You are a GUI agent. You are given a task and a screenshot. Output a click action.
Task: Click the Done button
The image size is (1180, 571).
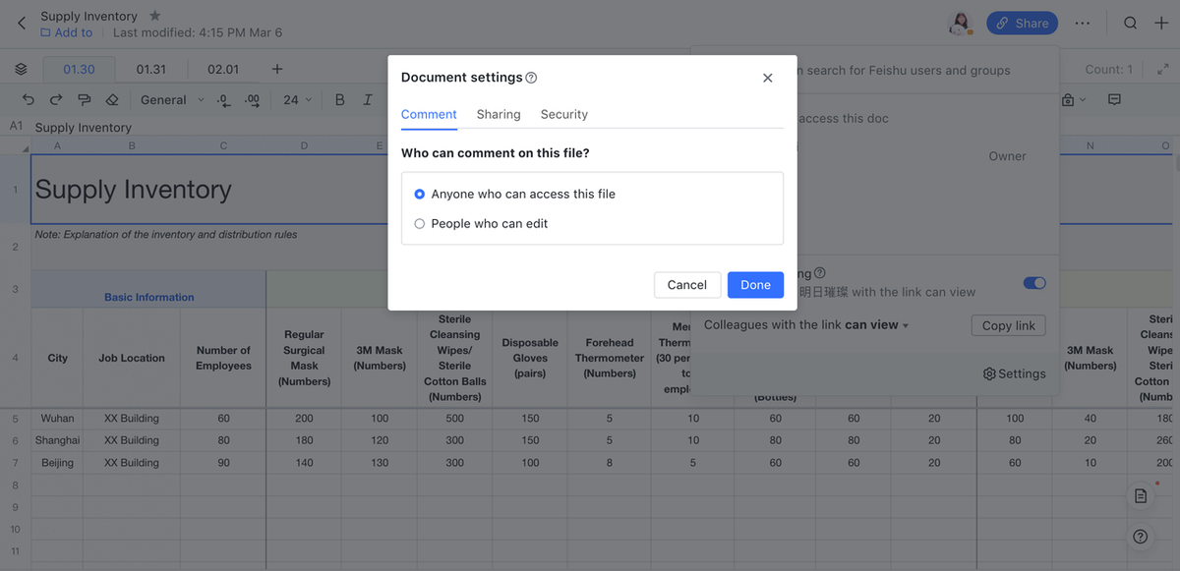pyautogui.click(x=755, y=285)
